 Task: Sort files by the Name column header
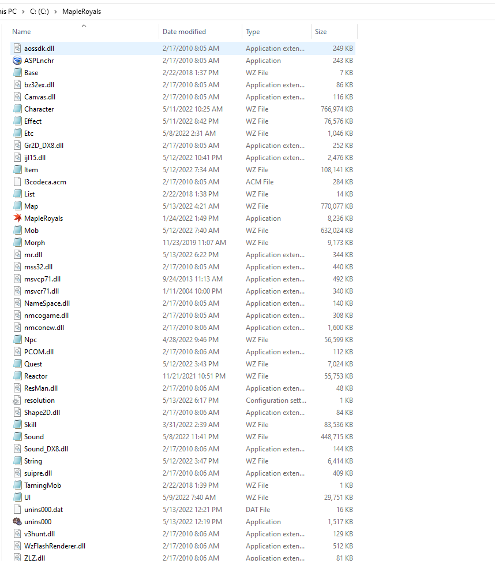(21, 32)
